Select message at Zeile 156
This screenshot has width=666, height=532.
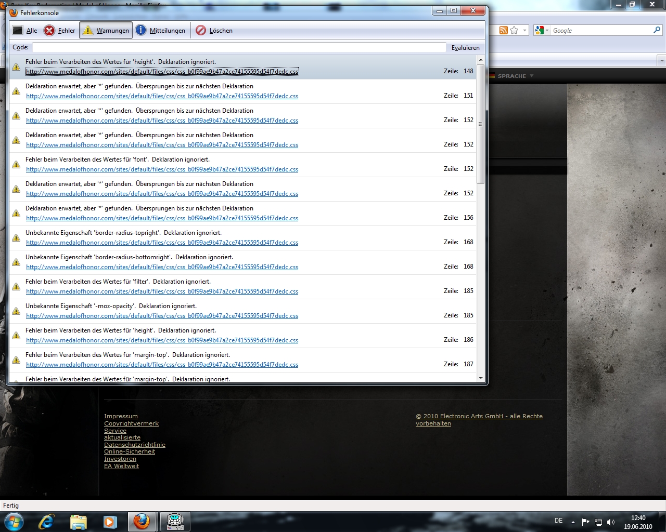[139, 208]
